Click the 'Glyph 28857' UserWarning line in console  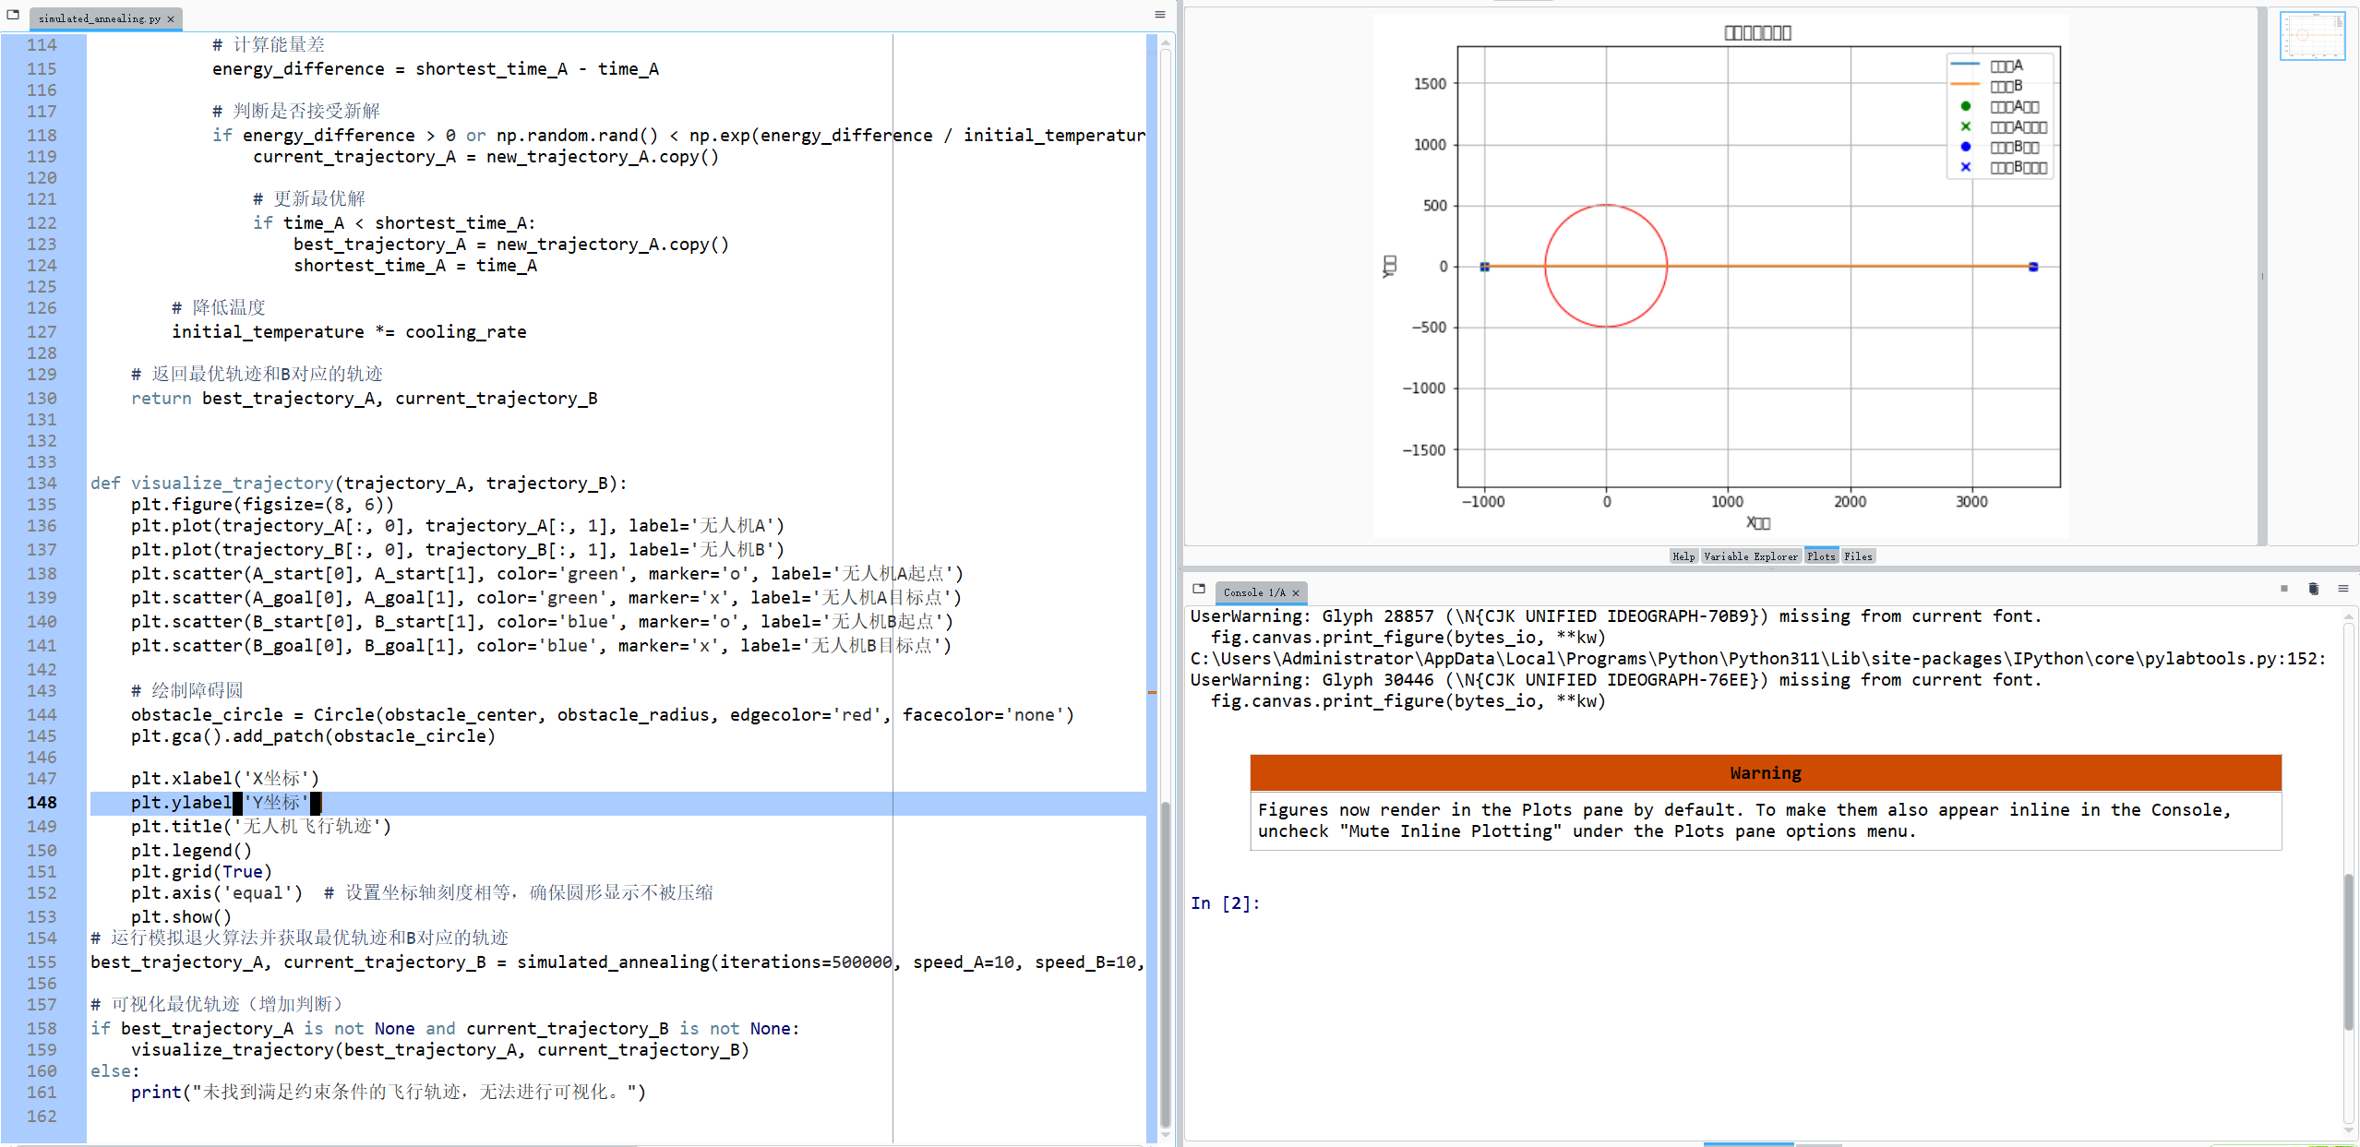[x=1615, y=616]
